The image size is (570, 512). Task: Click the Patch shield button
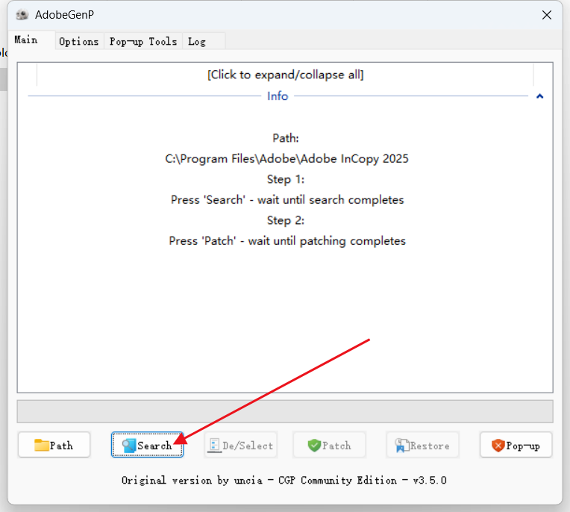coord(329,445)
